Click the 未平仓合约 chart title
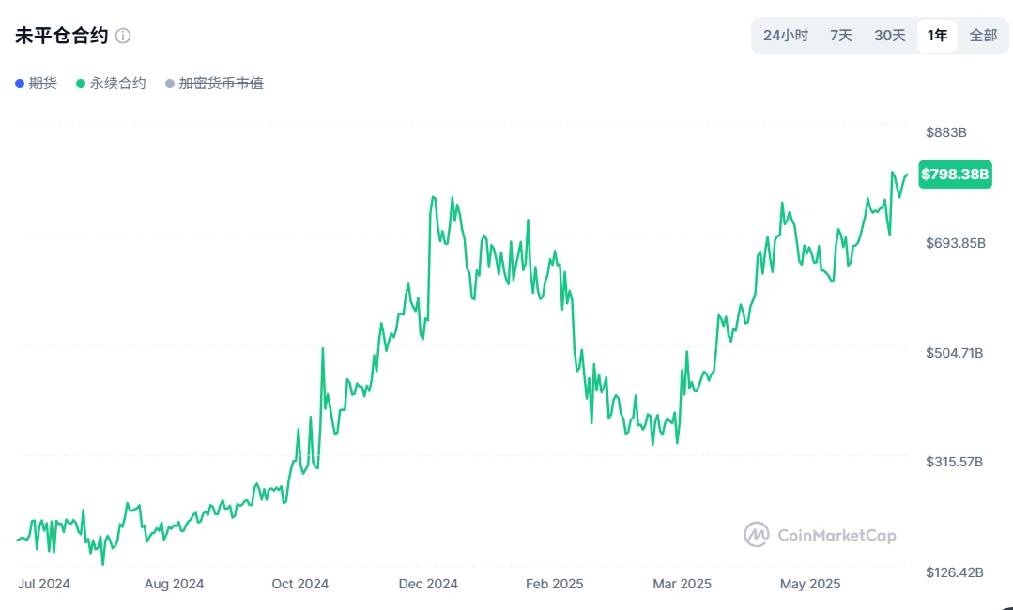1013x610 pixels. tap(61, 37)
